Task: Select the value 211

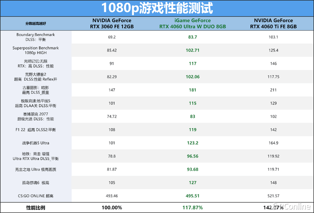Action: coord(273,90)
